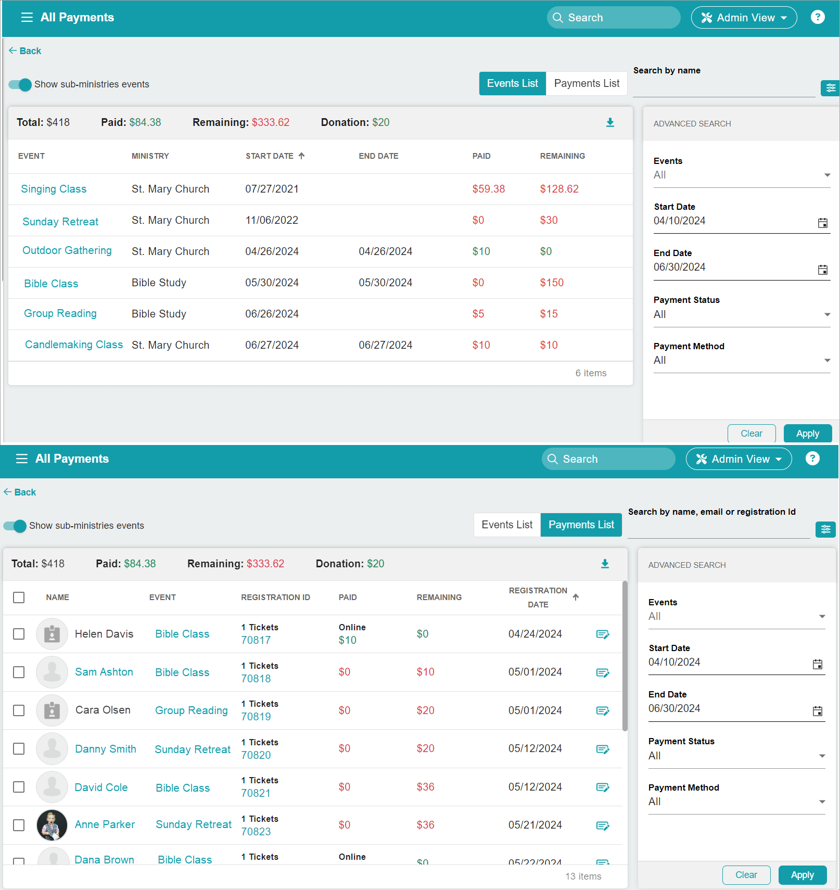Viewport: 840px width, 890px height.
Task: Switch to Events List tab in lower view
Action: (507, 525)
